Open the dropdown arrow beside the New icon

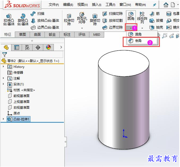click(x=178, y=5)
